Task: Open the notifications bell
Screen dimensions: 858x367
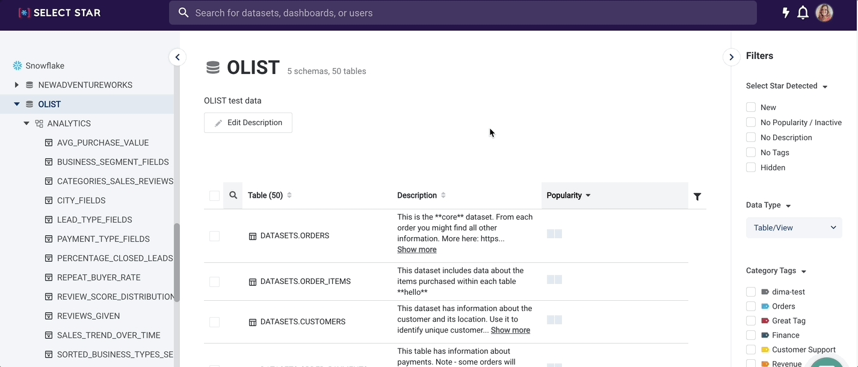Action: [803, 13]
